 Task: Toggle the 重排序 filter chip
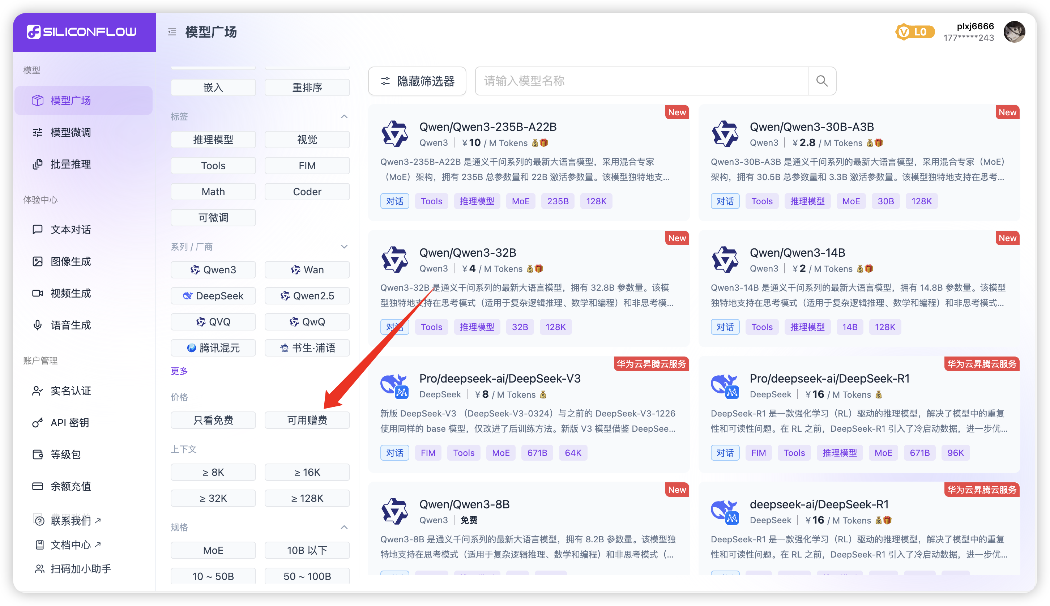point(307,88)
